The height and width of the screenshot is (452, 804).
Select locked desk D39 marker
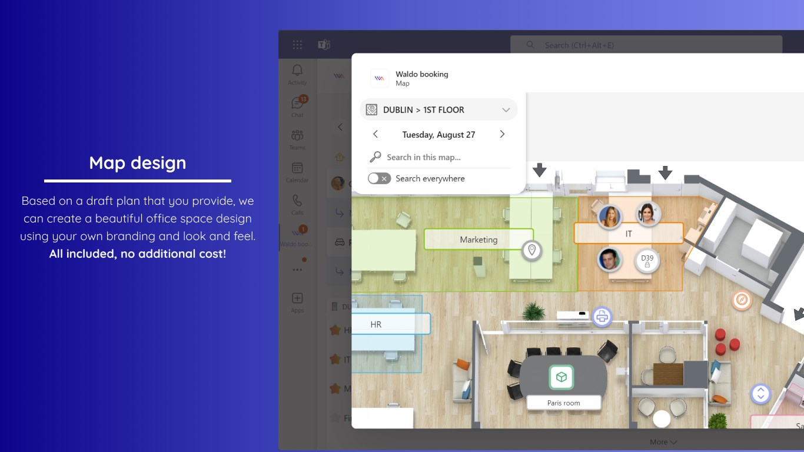click(647, 261)
